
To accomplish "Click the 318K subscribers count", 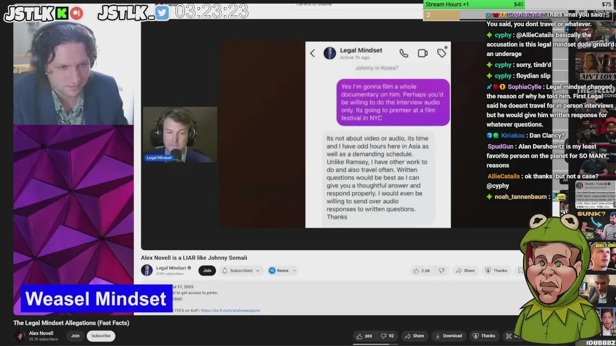I will coord(170,274).
